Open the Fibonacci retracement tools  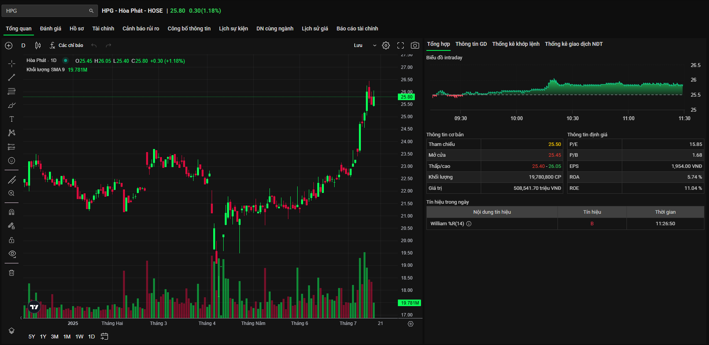point(12,91)
